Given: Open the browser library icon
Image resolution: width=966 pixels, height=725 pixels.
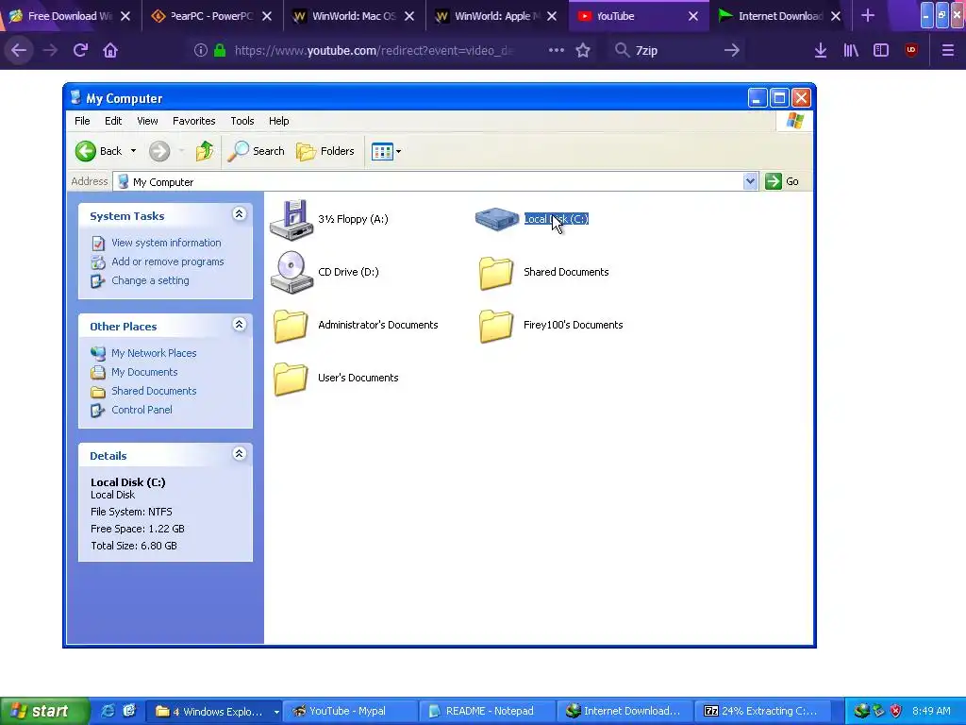Looking at the screenshot, I should pos(851,51).
